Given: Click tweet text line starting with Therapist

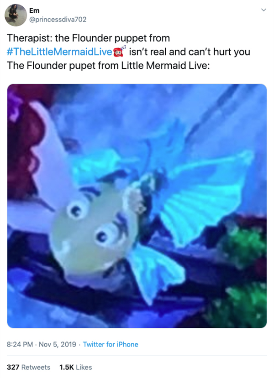Looking at the screenshot, I should [x=88, y=38].
